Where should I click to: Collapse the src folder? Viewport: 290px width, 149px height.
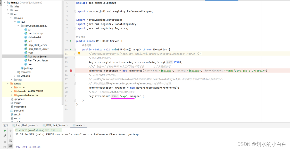[x=8, y=14]
